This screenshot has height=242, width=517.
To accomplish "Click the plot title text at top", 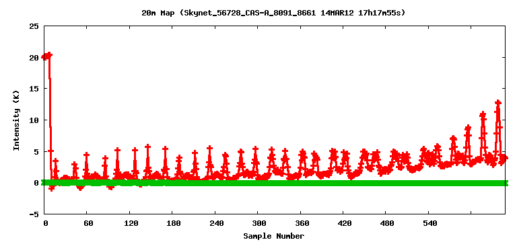I will tap(273, 13).
